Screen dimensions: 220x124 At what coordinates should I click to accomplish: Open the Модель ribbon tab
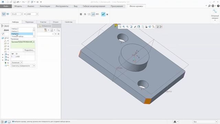click(18, 6)
